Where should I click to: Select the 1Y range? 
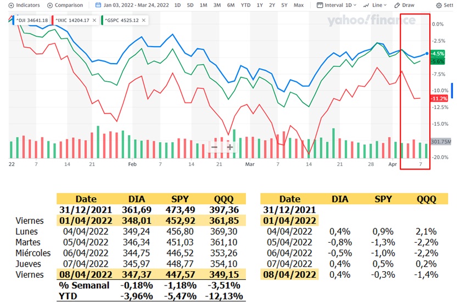[x=260, y=5]
